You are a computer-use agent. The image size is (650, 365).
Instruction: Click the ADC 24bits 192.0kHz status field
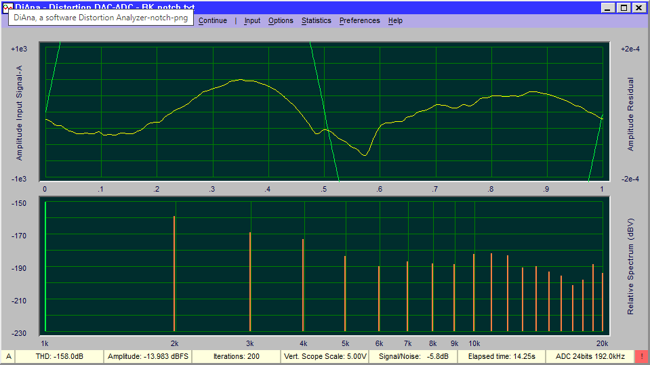tap(590, 356)
